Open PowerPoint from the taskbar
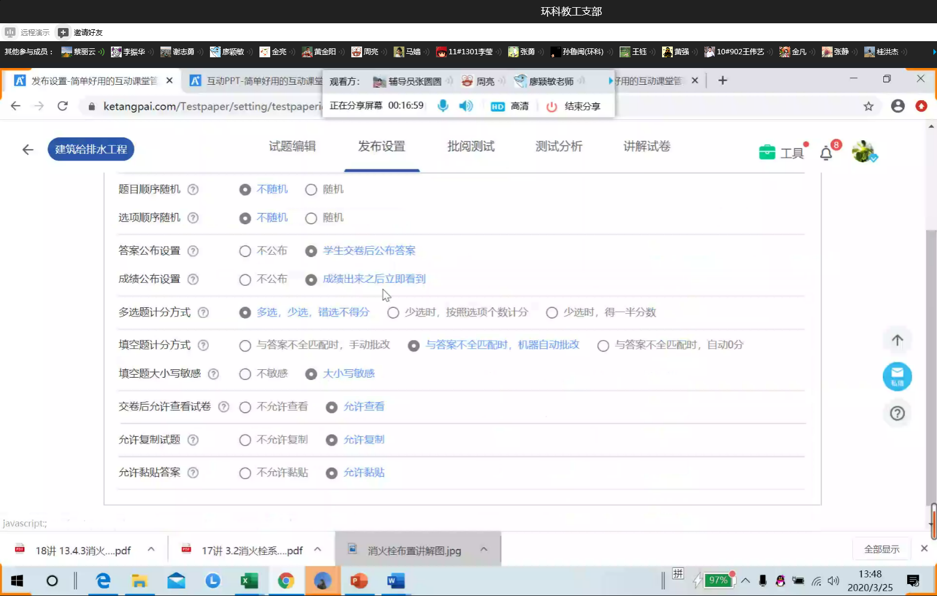937x596 pixels. point(359,580)
